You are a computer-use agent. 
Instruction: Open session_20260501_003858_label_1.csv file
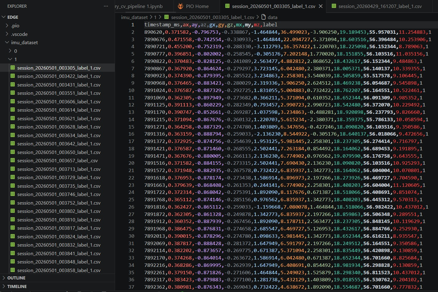coord(57,270)
